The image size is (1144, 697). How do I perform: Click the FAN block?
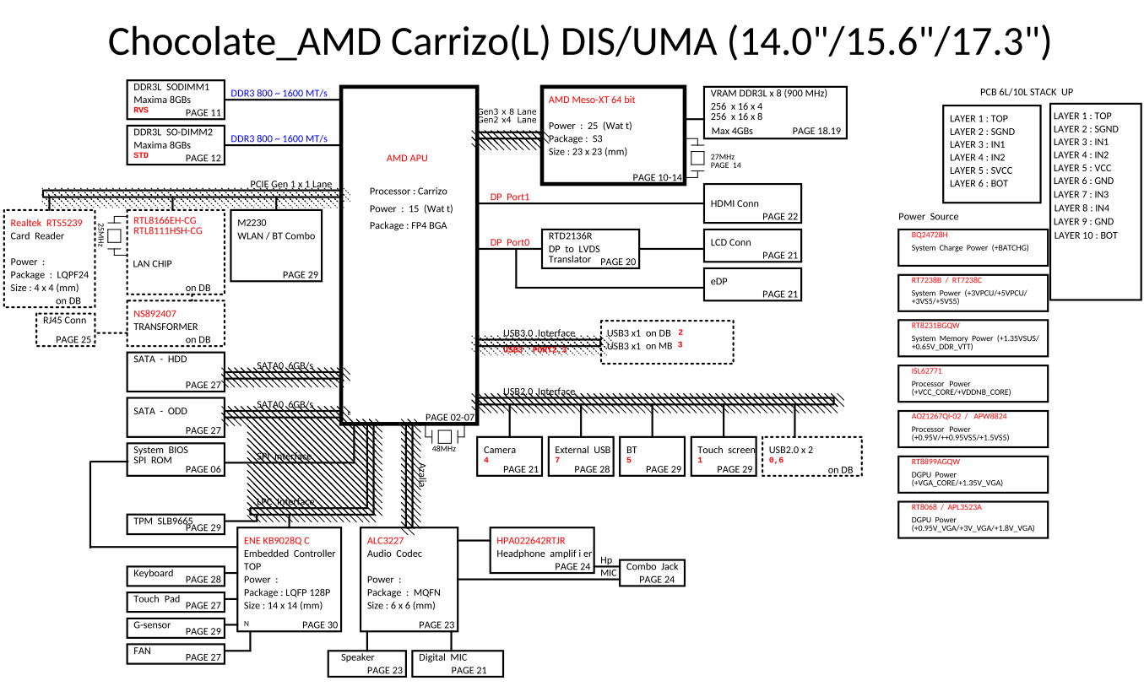pyautogui.click(x=176, y=654)
